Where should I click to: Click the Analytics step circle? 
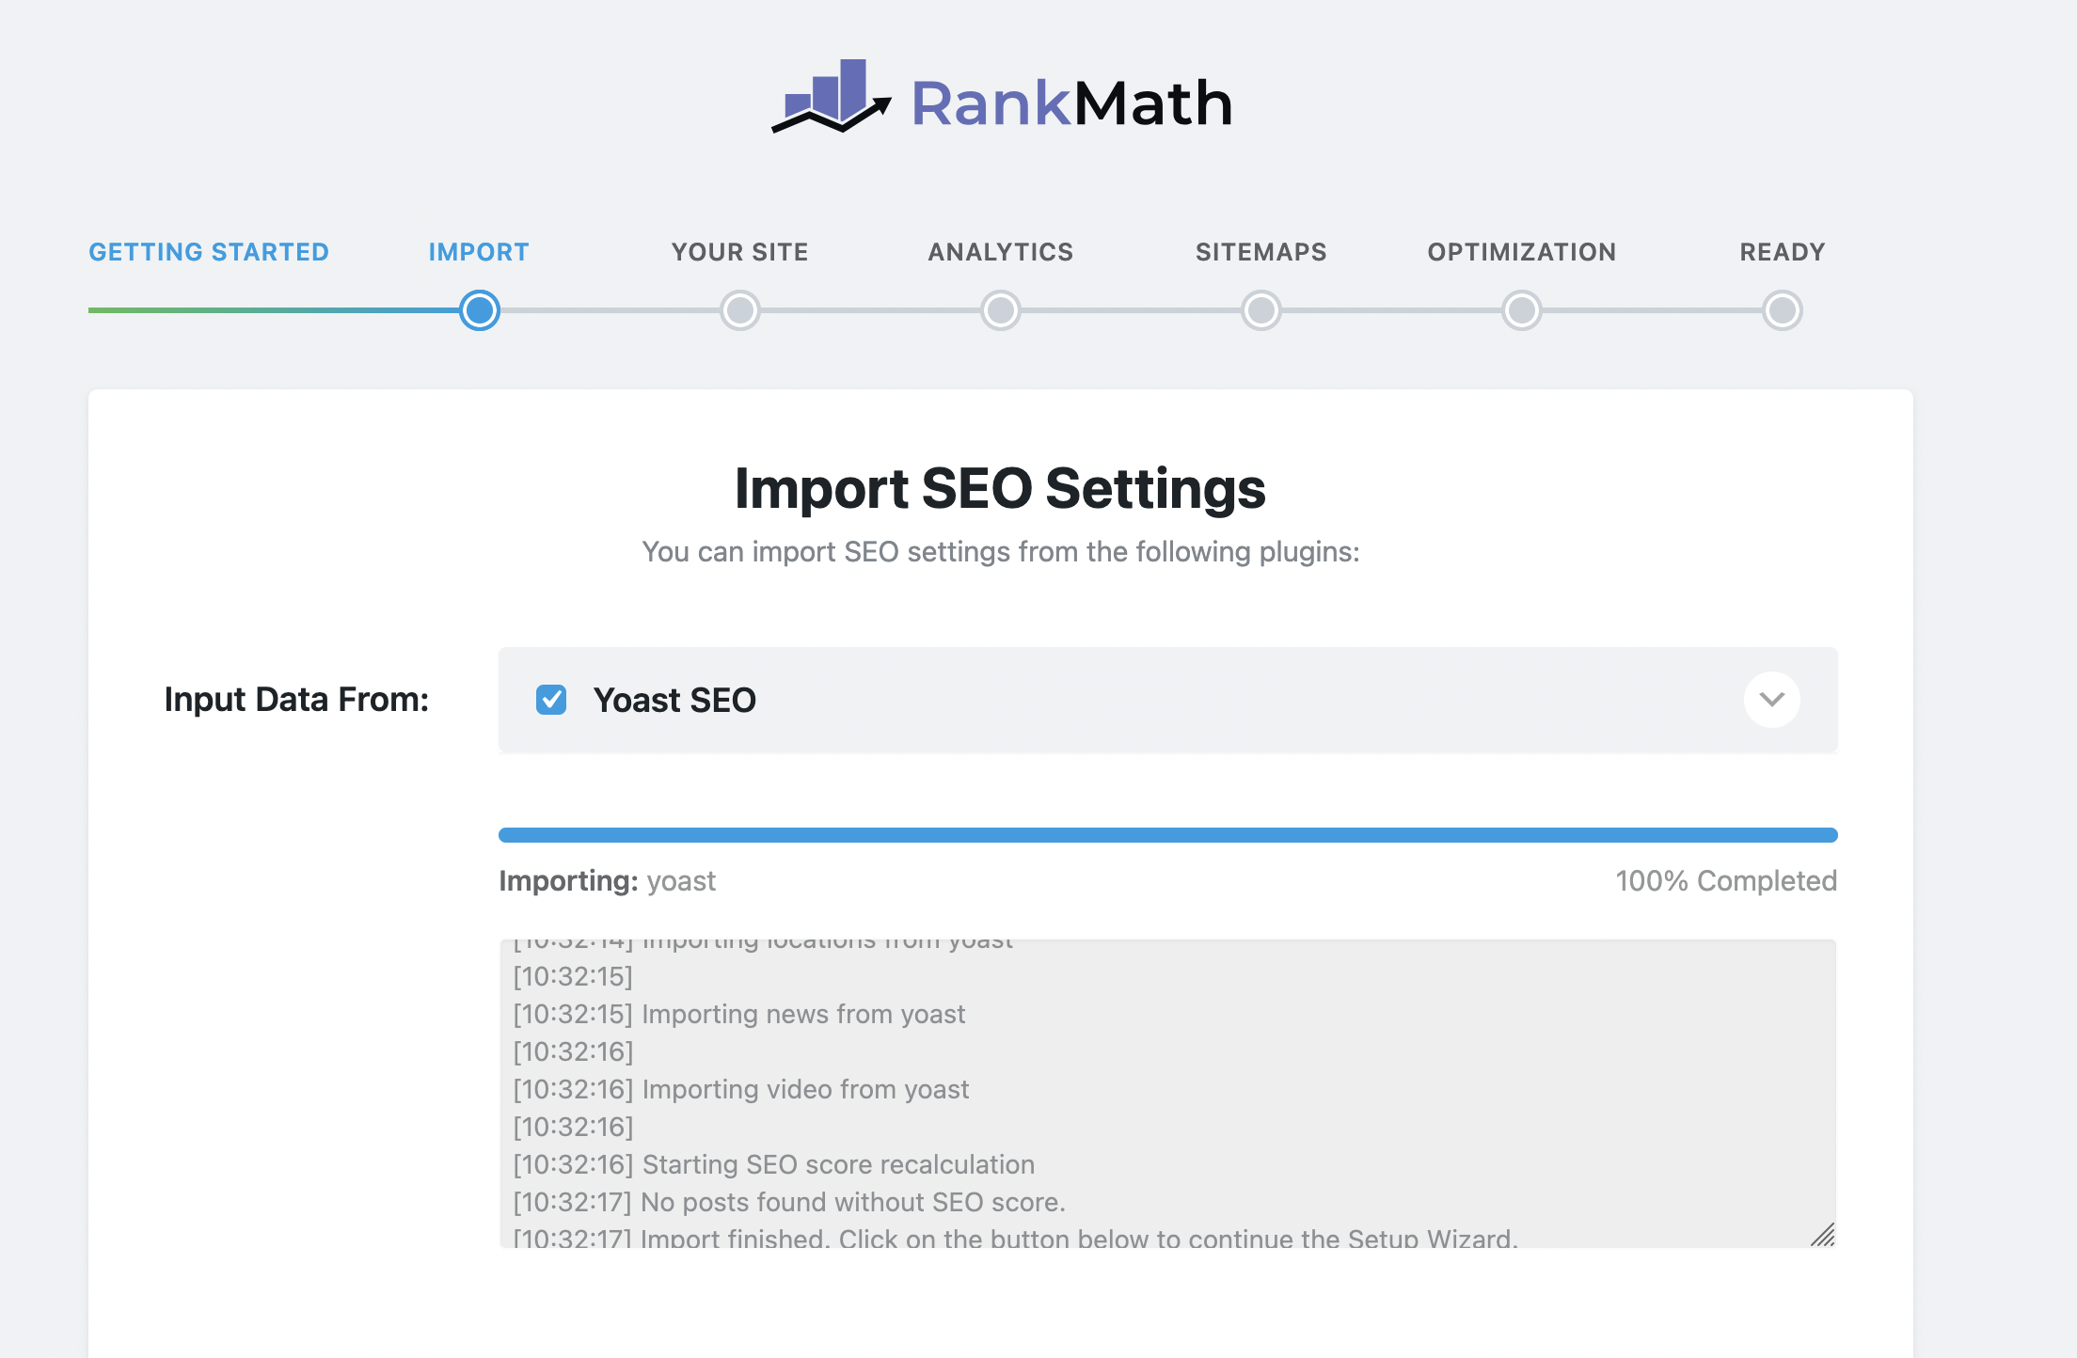click(1001, 310)
